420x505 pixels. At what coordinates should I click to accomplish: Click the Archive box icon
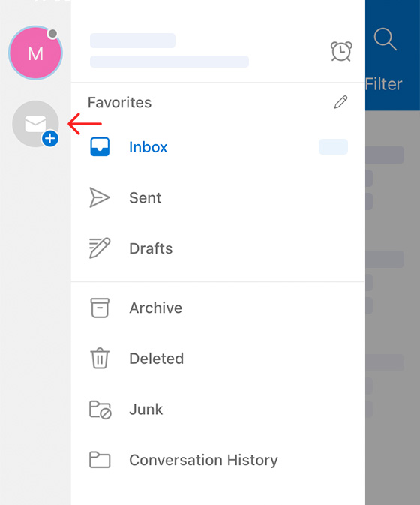(x=100, y=308)
